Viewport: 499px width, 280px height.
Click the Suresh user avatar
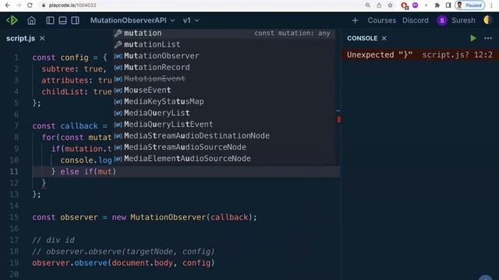click(442, 21)
